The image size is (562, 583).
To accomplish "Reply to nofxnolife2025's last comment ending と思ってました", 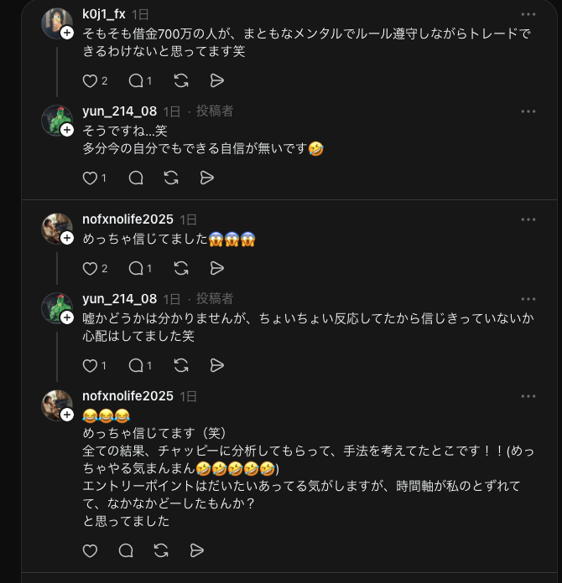I will tap(126, 550).
